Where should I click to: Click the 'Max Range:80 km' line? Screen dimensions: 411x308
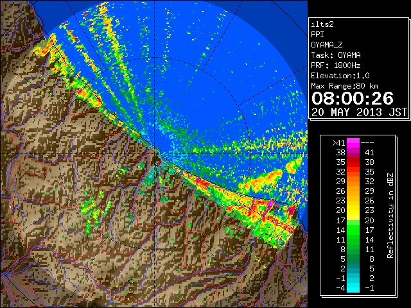click(344, 86)
